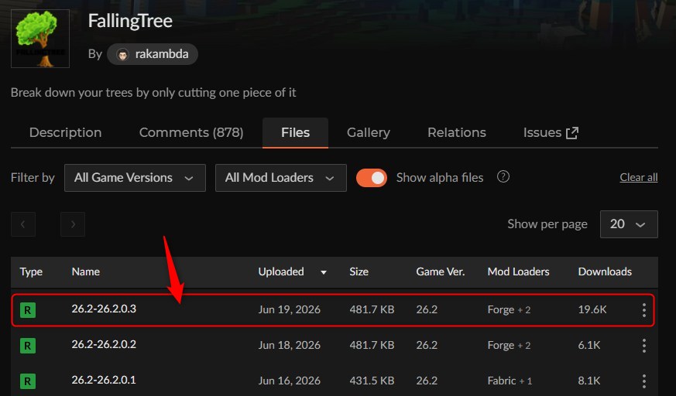676x396 pixels.
Task: Open the Comments (878) tab
Action: 191,132
